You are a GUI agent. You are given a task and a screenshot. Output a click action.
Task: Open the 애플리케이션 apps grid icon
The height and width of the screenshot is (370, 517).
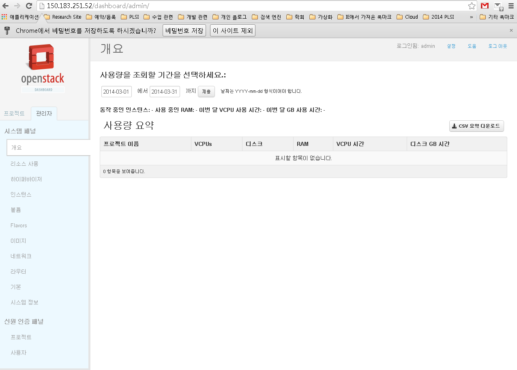click(5, 17)
